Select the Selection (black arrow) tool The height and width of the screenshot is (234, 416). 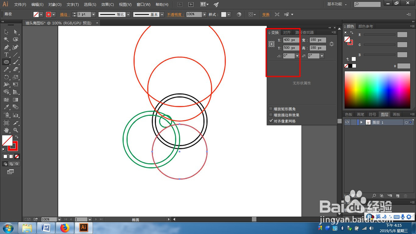point(6,32)
